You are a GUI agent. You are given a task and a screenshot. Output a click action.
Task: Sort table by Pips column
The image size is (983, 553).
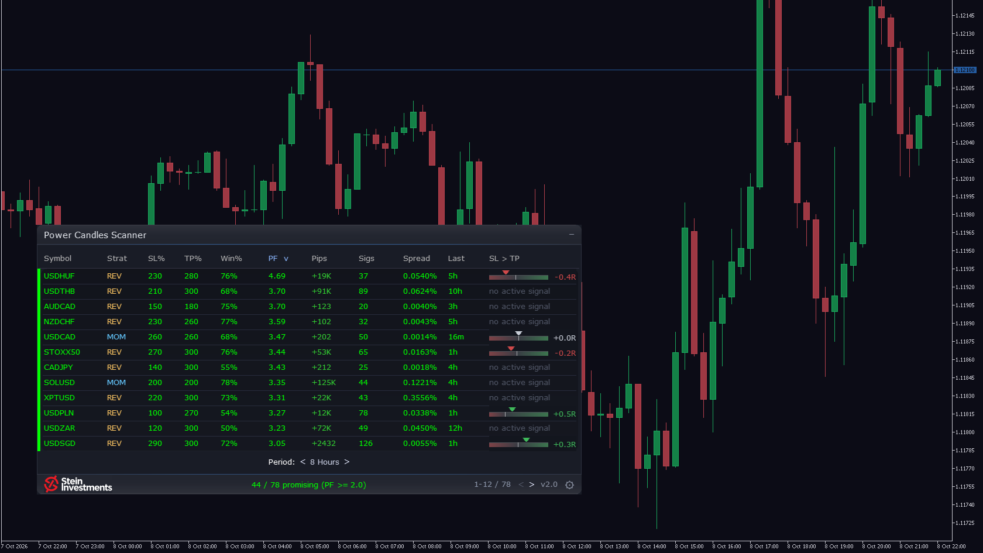click(x=319, y=258)
